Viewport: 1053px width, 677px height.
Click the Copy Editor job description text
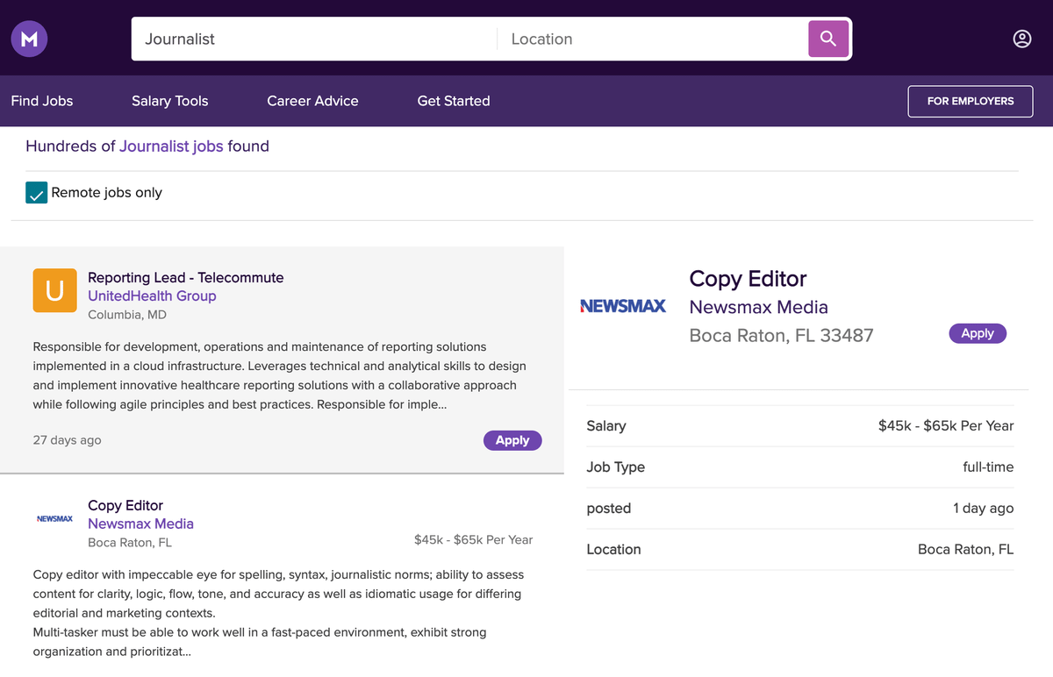[x=278, y=613]
